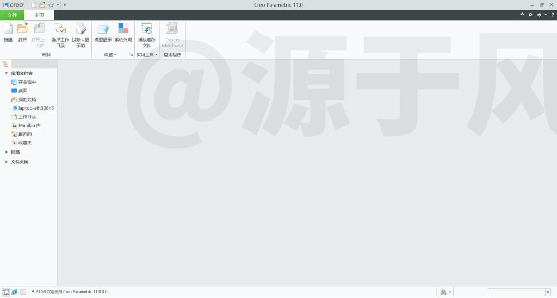
Task: Toggle the browser globe icon in status bar
Action: (15, 292)
